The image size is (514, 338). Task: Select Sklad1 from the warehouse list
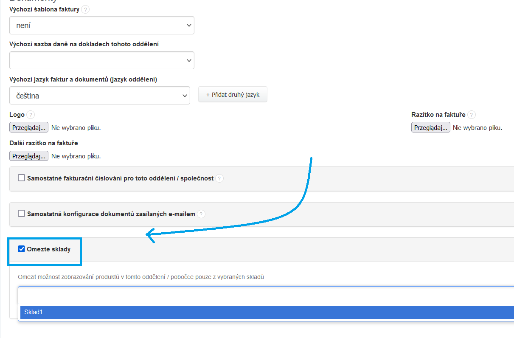point(34,312)
